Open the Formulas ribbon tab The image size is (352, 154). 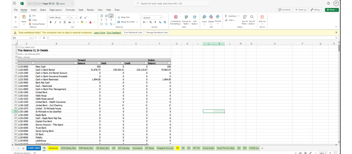70,10
